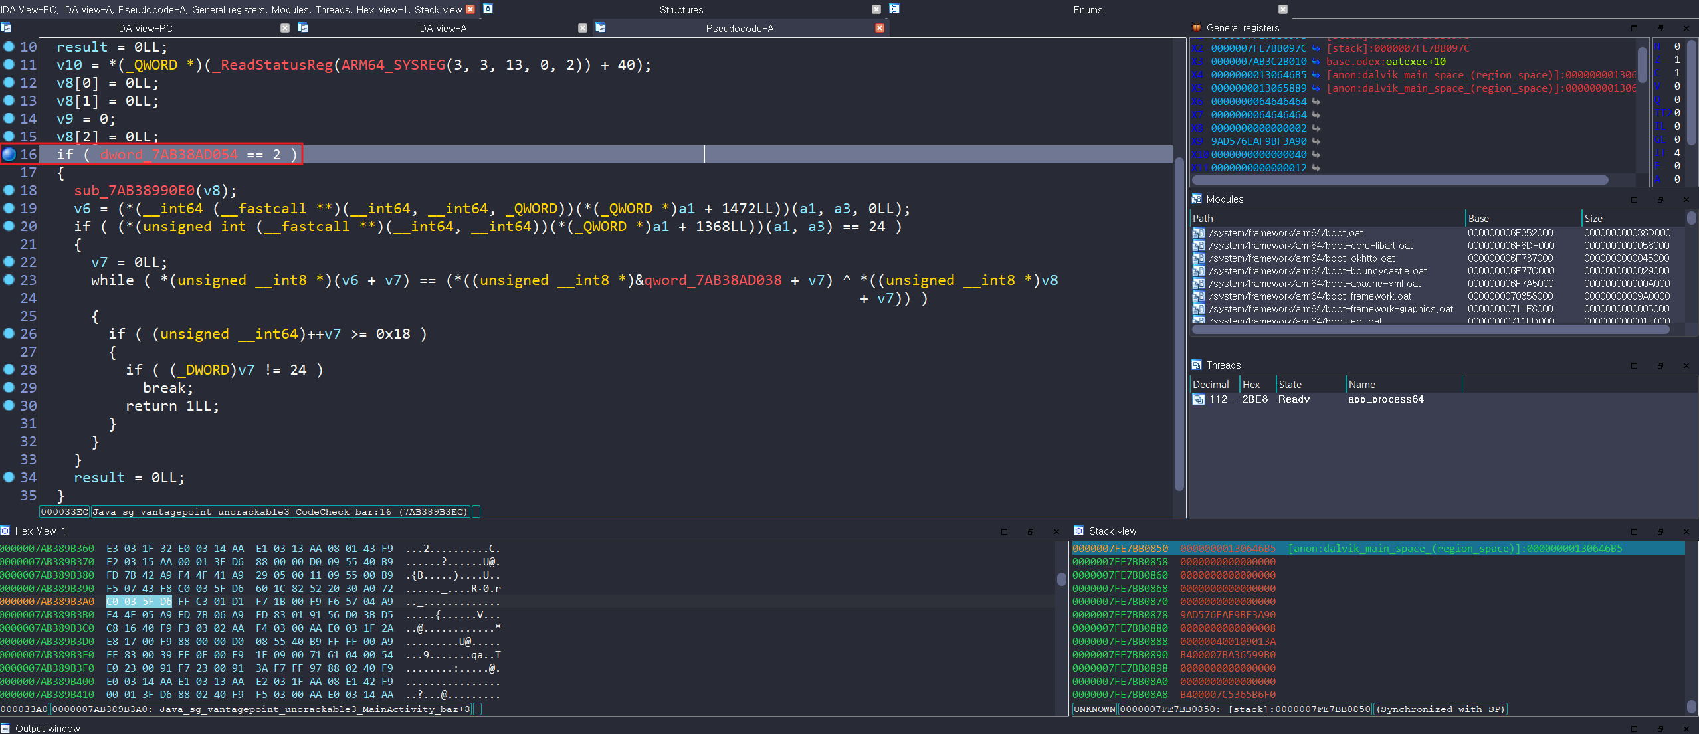
Task: Toggle breakpoint dot on line 18
Action: pos(9,190)
